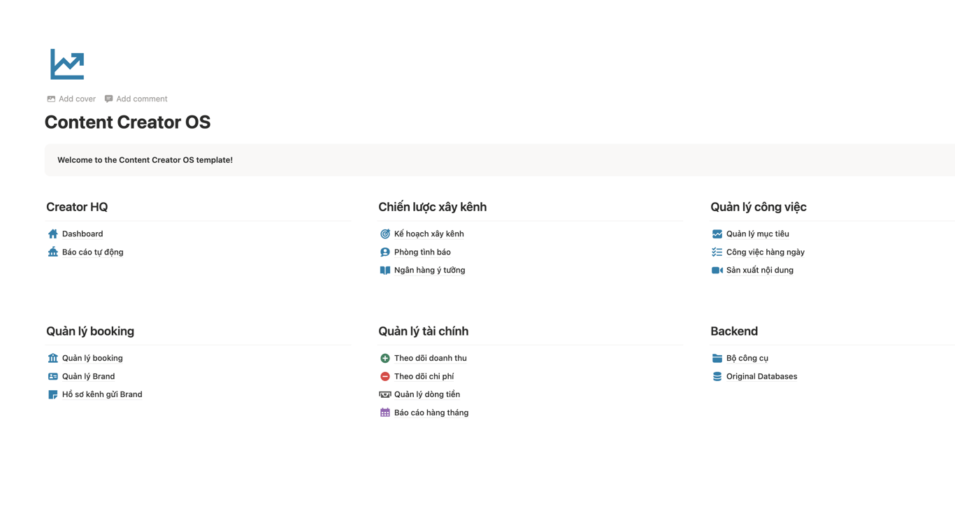Click the green plus icon beside Theo dõi doanh thu
The image size is (955, 516).
[385, 358]
